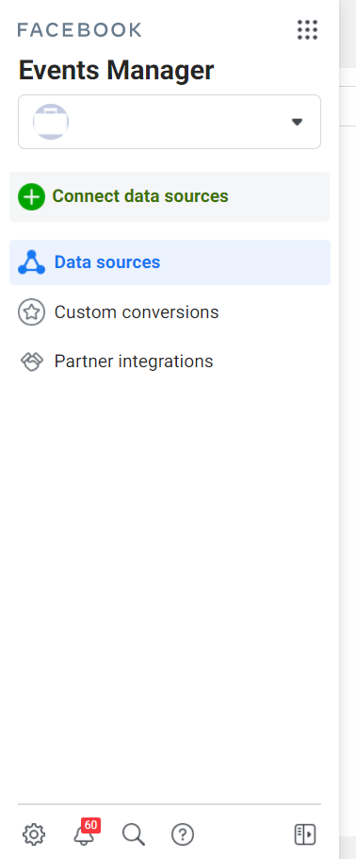Click the blue Data sources triangle icon

coord(32,262)
